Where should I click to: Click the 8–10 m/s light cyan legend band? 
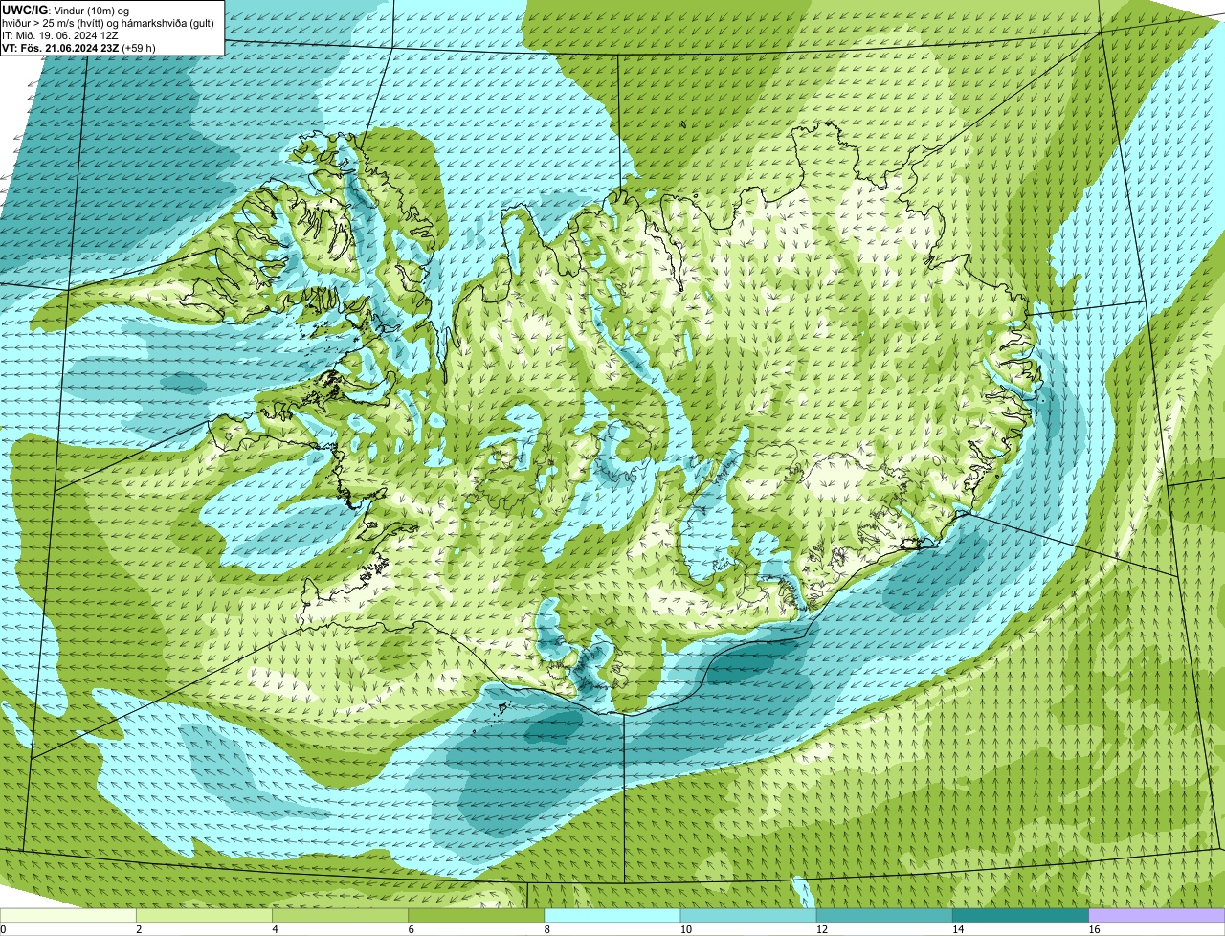click(x=612, y=916)
